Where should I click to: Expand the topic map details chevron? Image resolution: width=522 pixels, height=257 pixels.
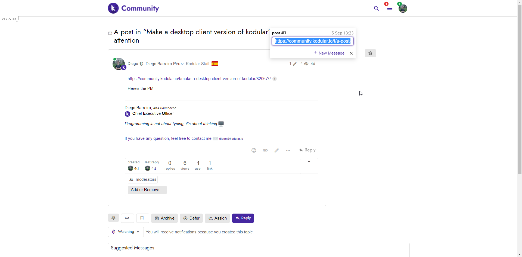click(x=309, y=162)
